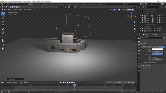This screenshot has height=93, width=166.
Task: Select the Rotate tool
Action: (3, 25)
